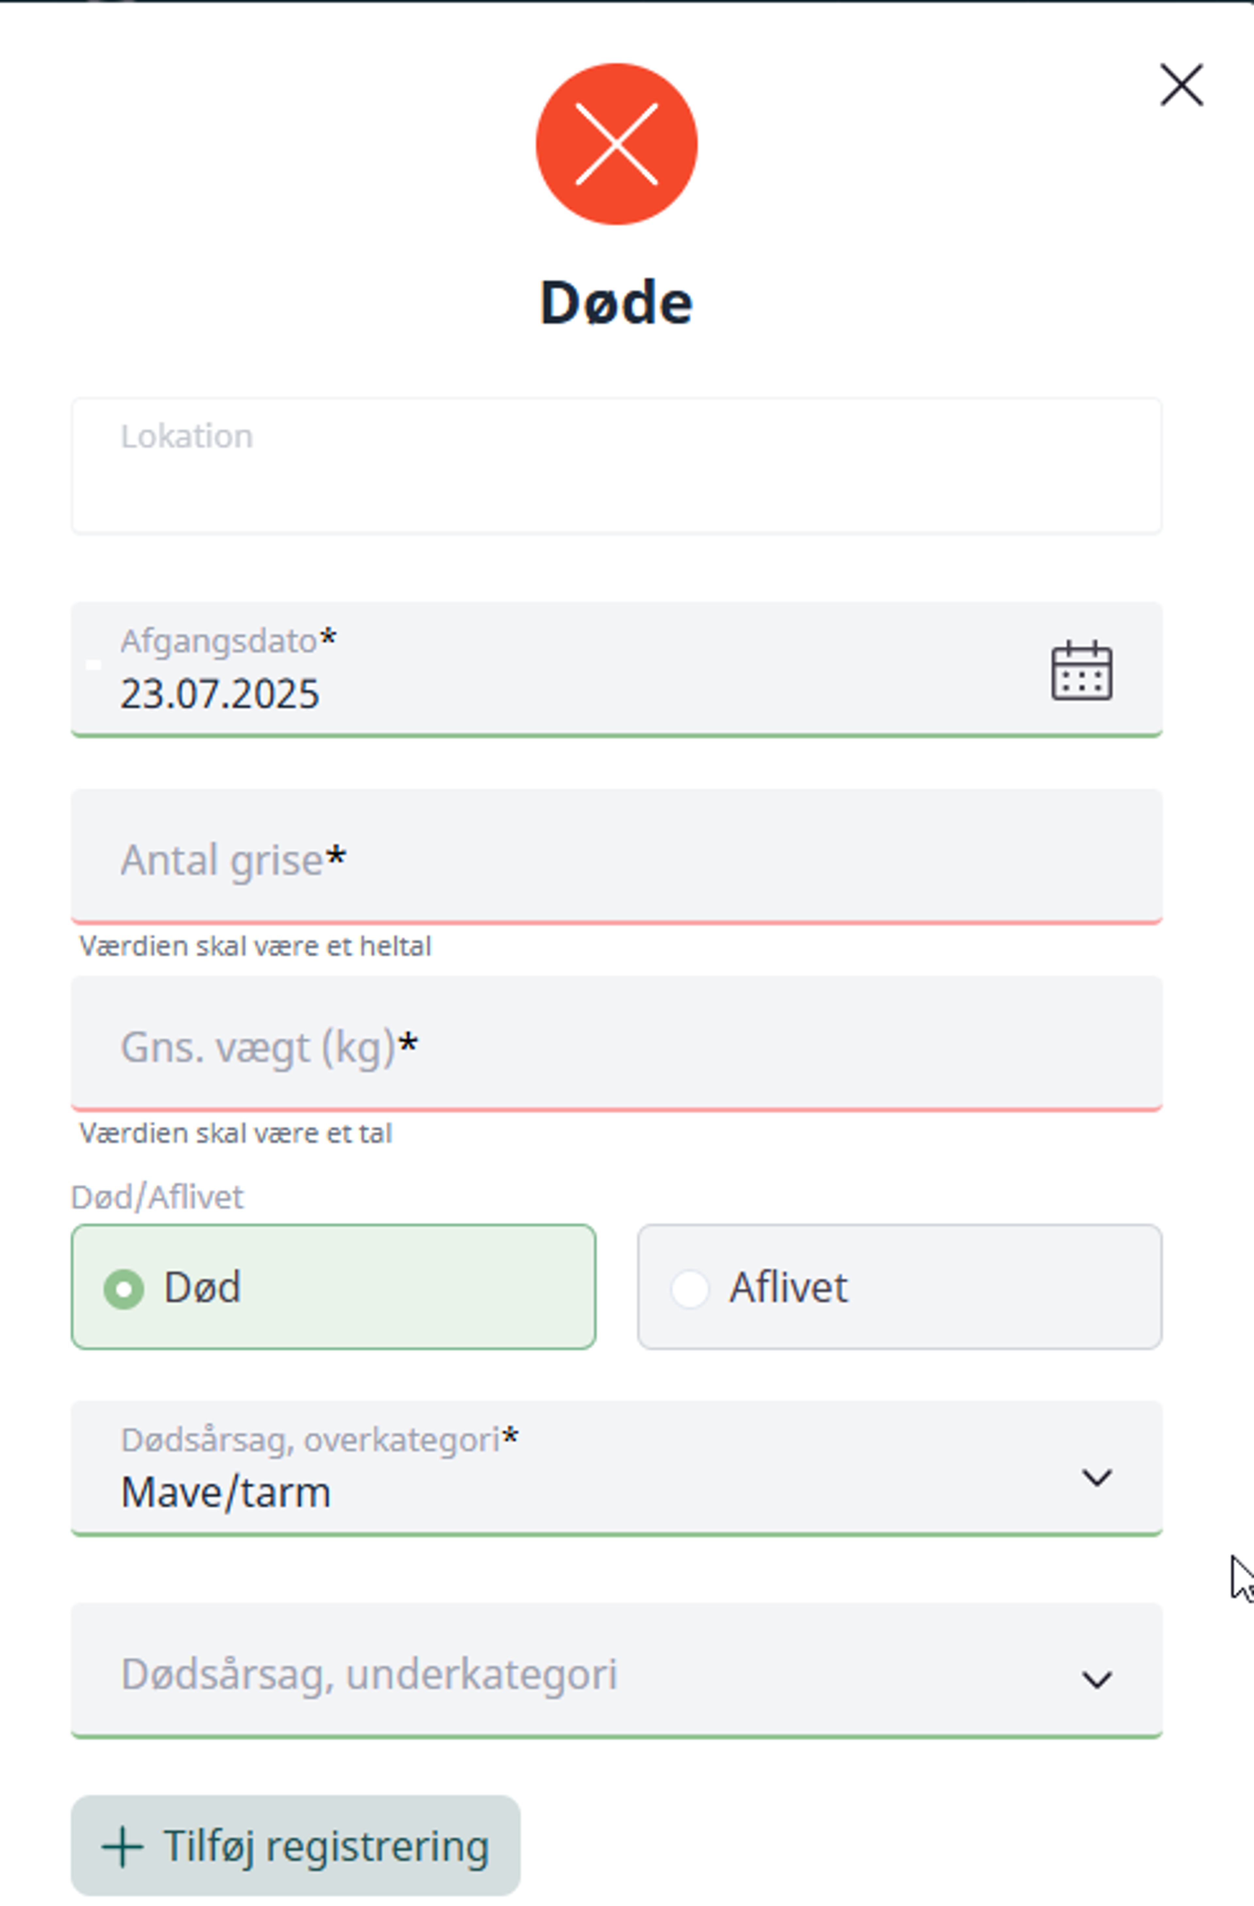Open the Afgangsdato calendar picker icon
Image resolution: width=1254 pixels, height=1906 pixels.
tap(1081, 670)
